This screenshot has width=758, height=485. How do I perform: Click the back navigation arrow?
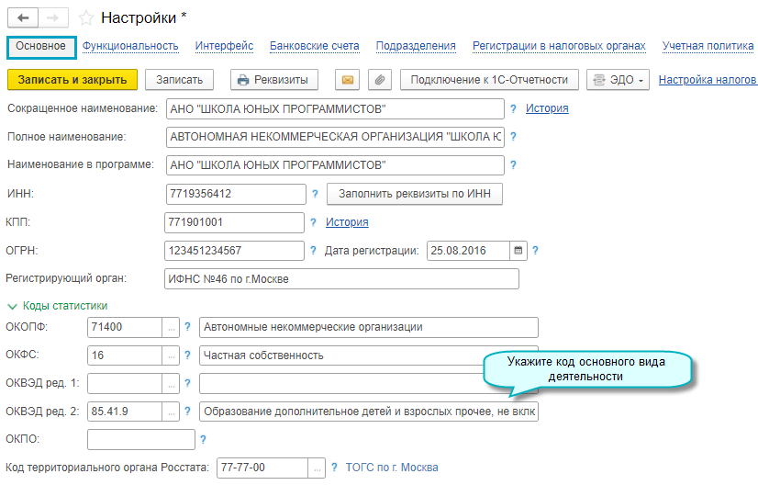point(23,17)
